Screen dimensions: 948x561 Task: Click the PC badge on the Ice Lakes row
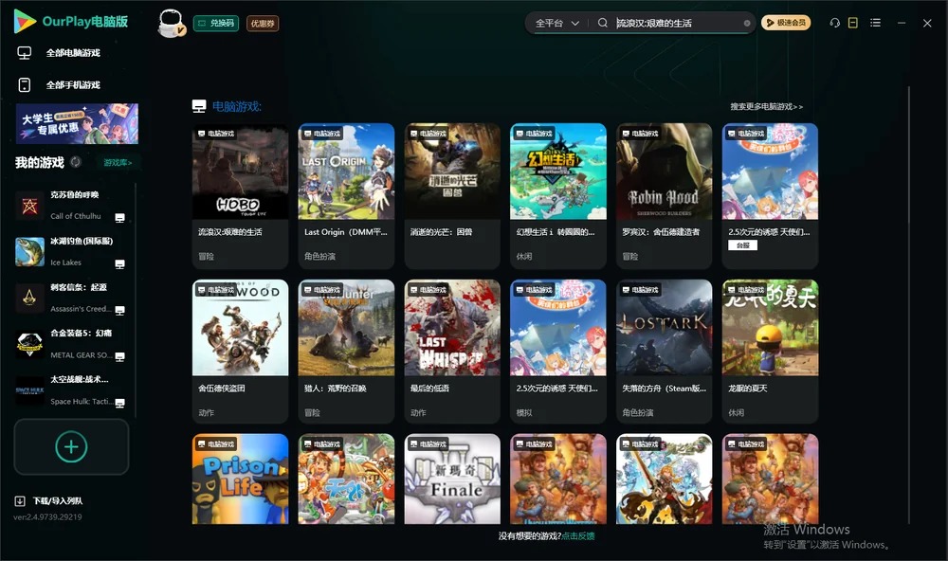119,264
